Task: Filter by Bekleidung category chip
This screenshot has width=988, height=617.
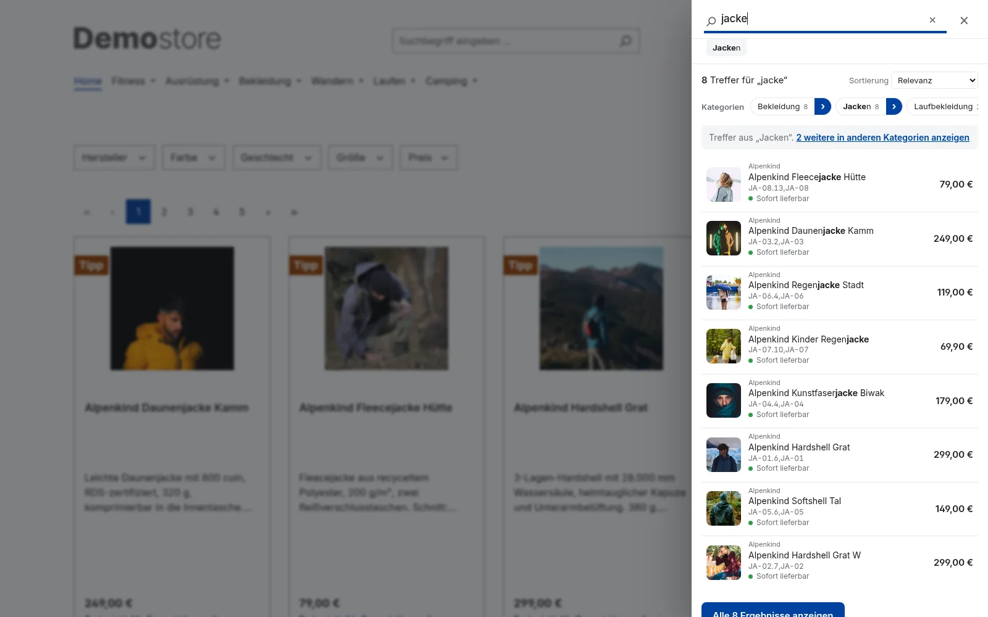Action: point(782,107)
